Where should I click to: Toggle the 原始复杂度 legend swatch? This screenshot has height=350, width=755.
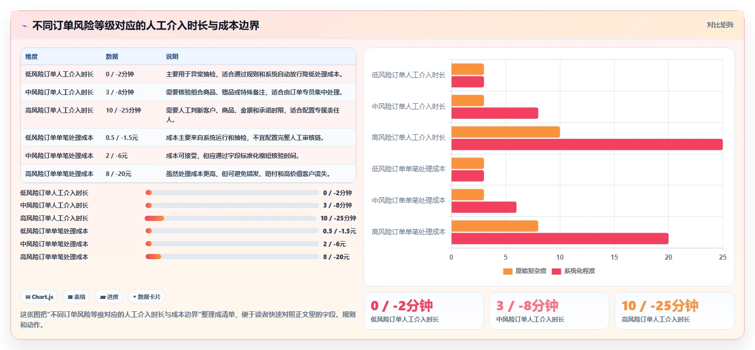508,271
